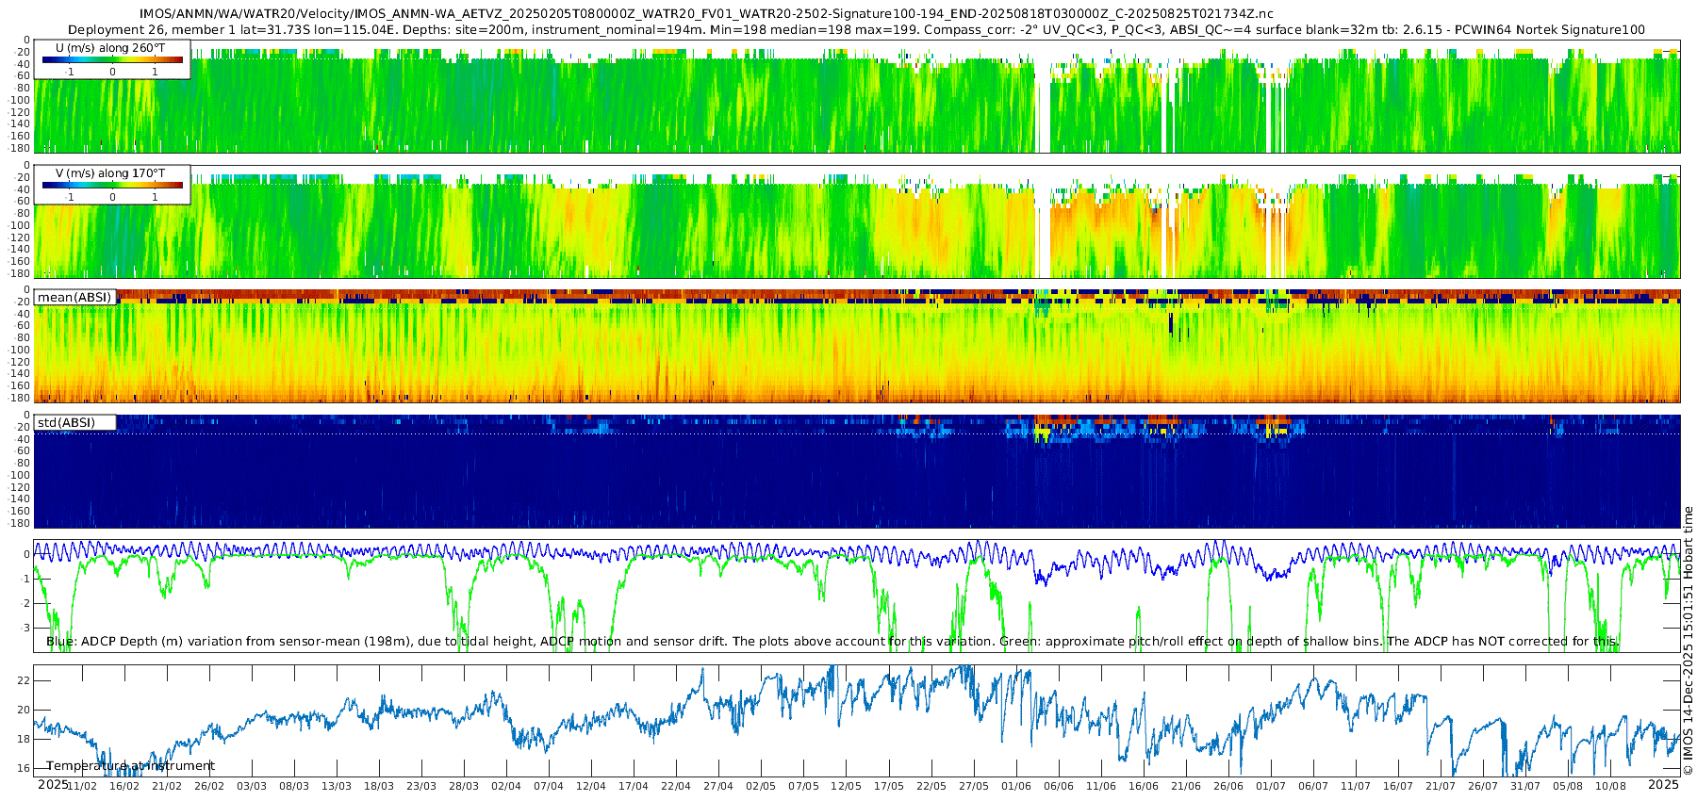The height and width of the screenshot is (801, 1697).
Task: Click the Deployment 26 metadata line
Action: [856, 30]
